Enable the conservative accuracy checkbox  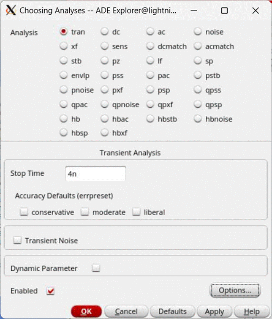point(24,212)
